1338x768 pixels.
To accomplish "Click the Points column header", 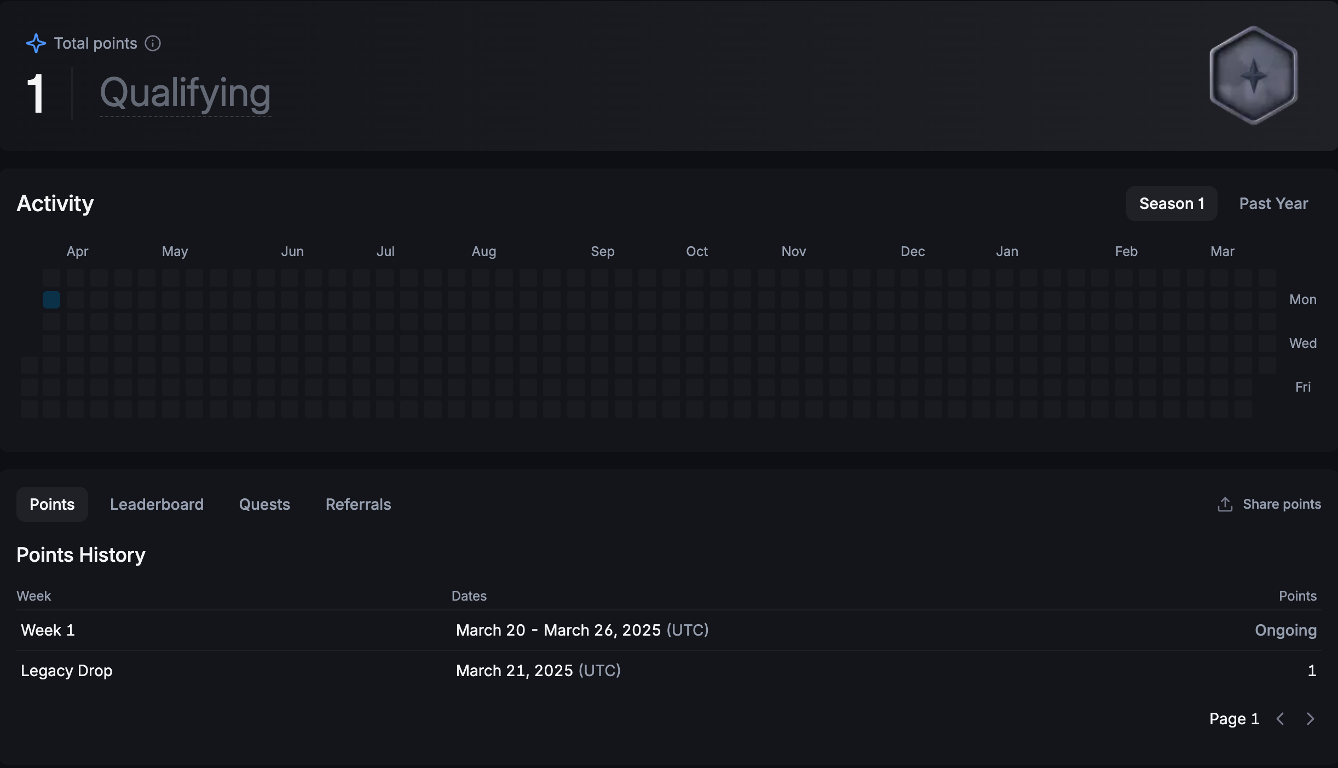I will pos(1297,596).
